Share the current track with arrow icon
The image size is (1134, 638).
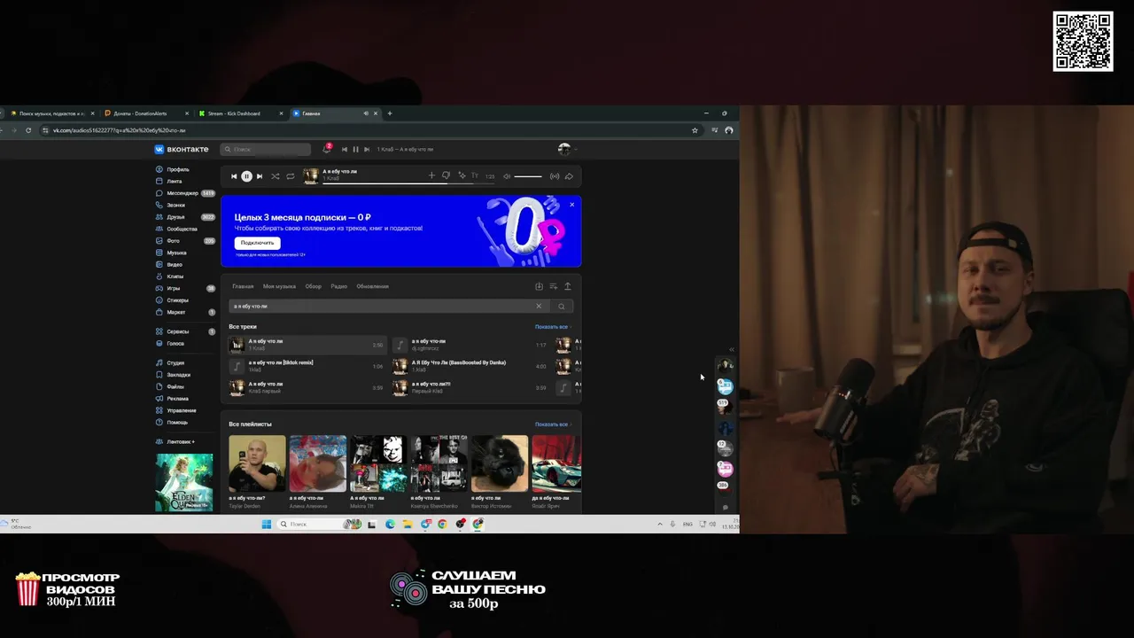(x=569, y=176)
